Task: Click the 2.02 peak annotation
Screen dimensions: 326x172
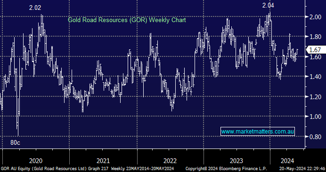Action: click(x=35, y=8)
